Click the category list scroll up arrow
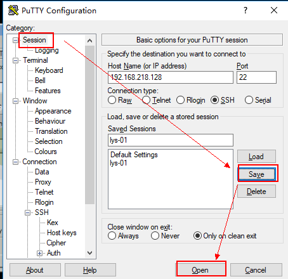Screen dimensions: 288x279 point(89,41)
